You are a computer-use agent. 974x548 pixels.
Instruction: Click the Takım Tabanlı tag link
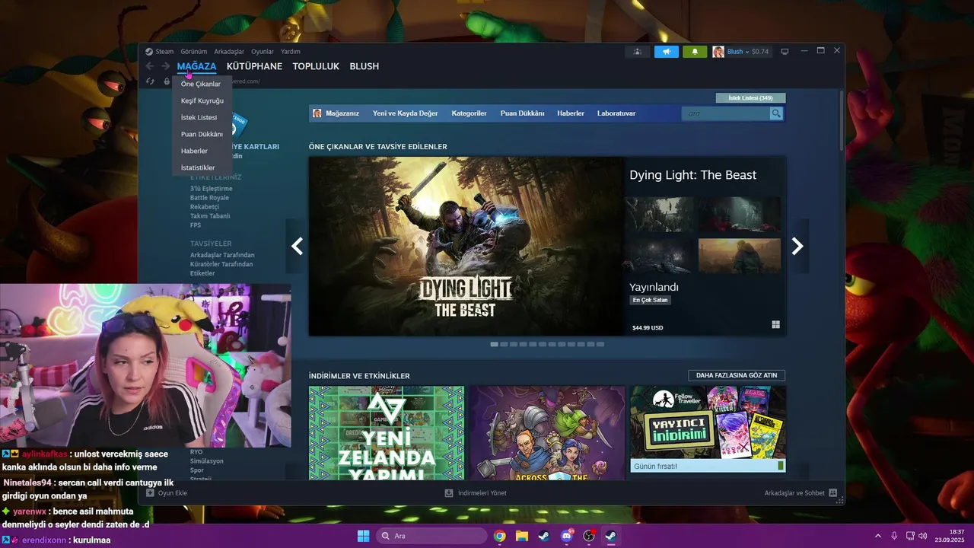(210, 216)
